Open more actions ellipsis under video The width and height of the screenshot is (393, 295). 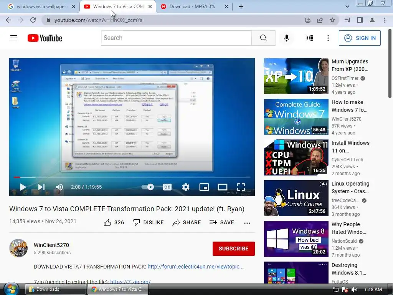coord(247,223)
